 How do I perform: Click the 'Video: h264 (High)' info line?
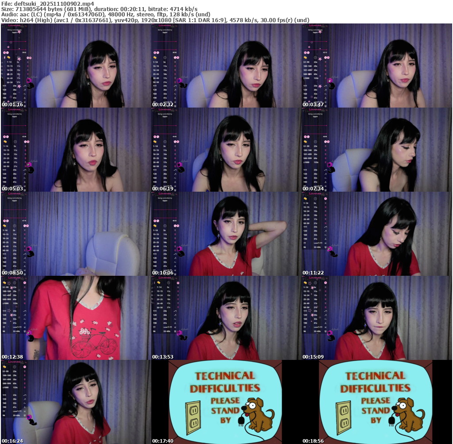pyautogui.click(x=155, y=20)
